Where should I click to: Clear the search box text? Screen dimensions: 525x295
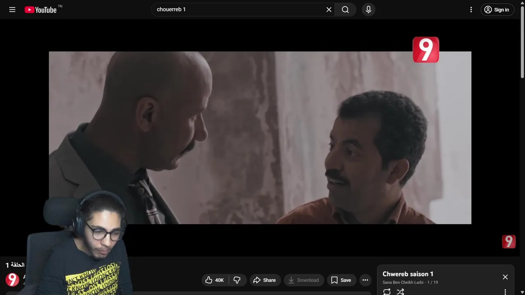click(x=329, y=9)
